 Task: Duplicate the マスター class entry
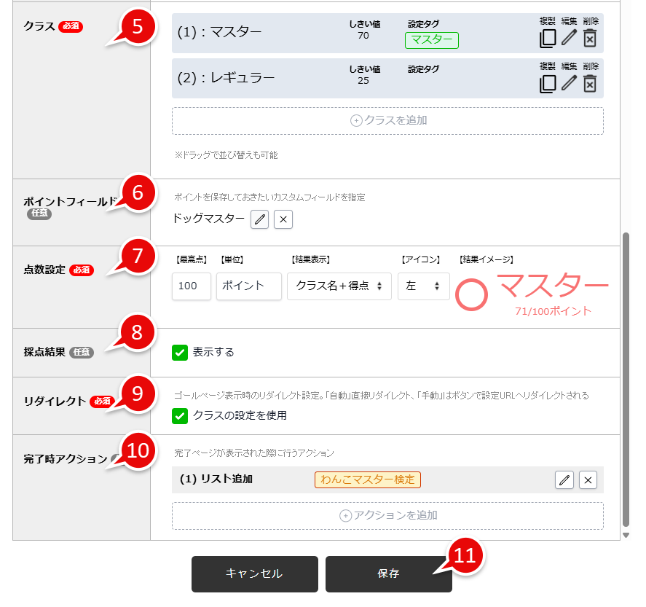click(x=548, y=39)
